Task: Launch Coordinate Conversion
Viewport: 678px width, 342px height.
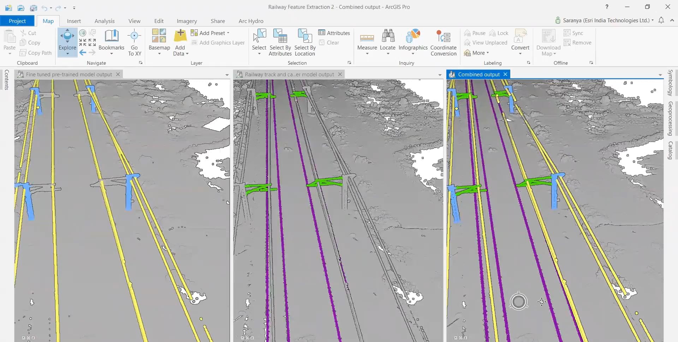Action: tap(444, 42)
